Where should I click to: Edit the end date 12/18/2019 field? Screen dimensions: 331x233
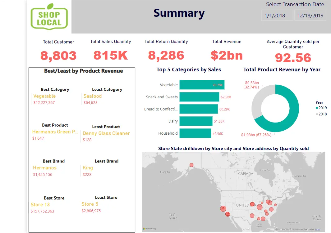[x=310, y=16]
